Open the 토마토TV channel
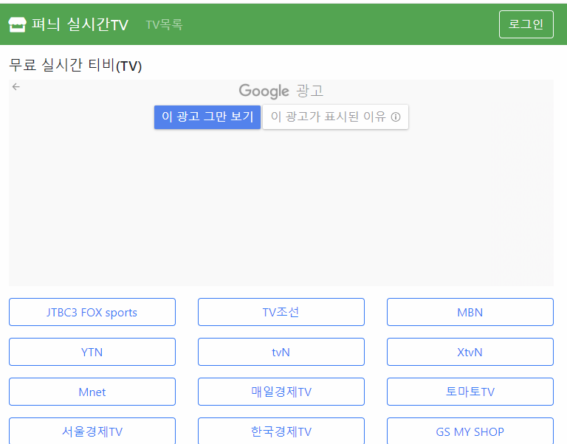 pos(470,392)
